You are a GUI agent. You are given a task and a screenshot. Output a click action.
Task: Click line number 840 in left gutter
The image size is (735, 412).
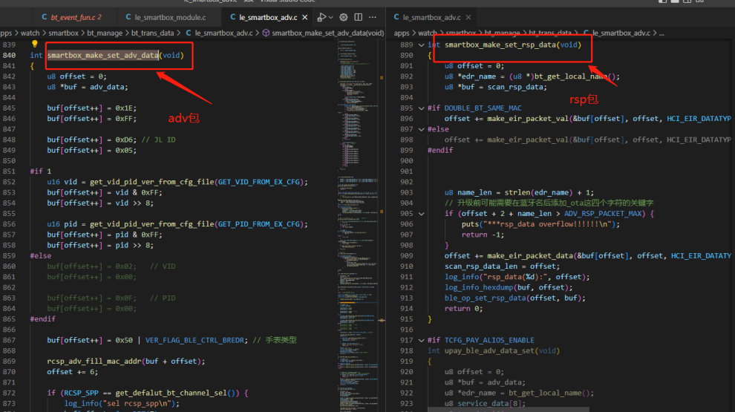pos(10,56)
